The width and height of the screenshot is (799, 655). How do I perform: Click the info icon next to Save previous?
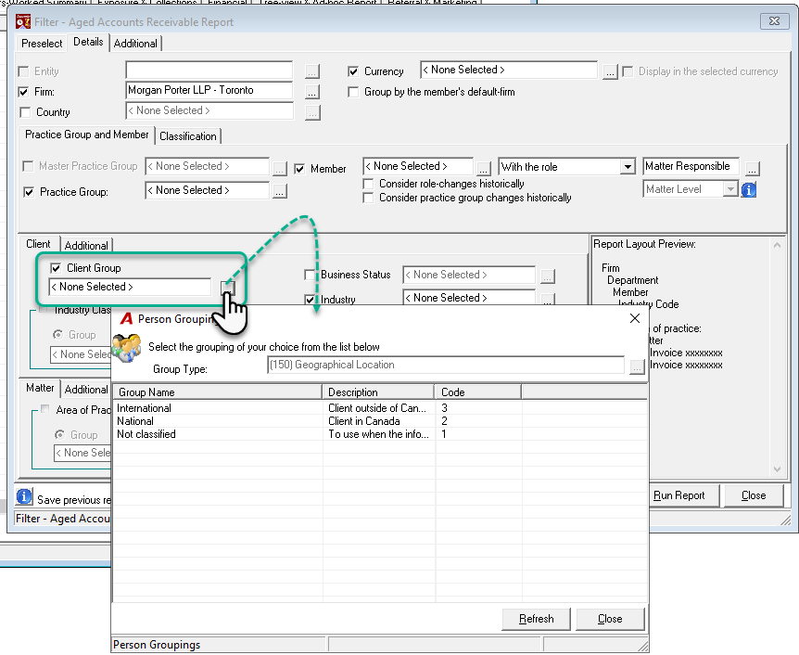[24, 496]
